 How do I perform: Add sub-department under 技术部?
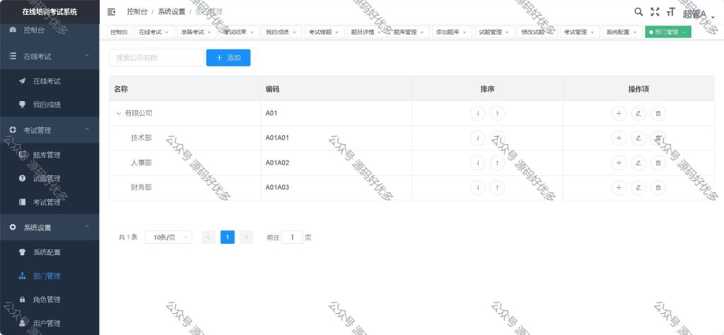(x=619, y=138)
